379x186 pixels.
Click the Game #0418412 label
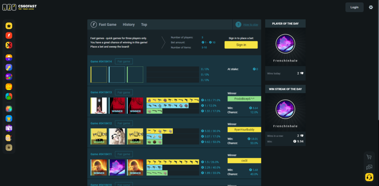101,123
